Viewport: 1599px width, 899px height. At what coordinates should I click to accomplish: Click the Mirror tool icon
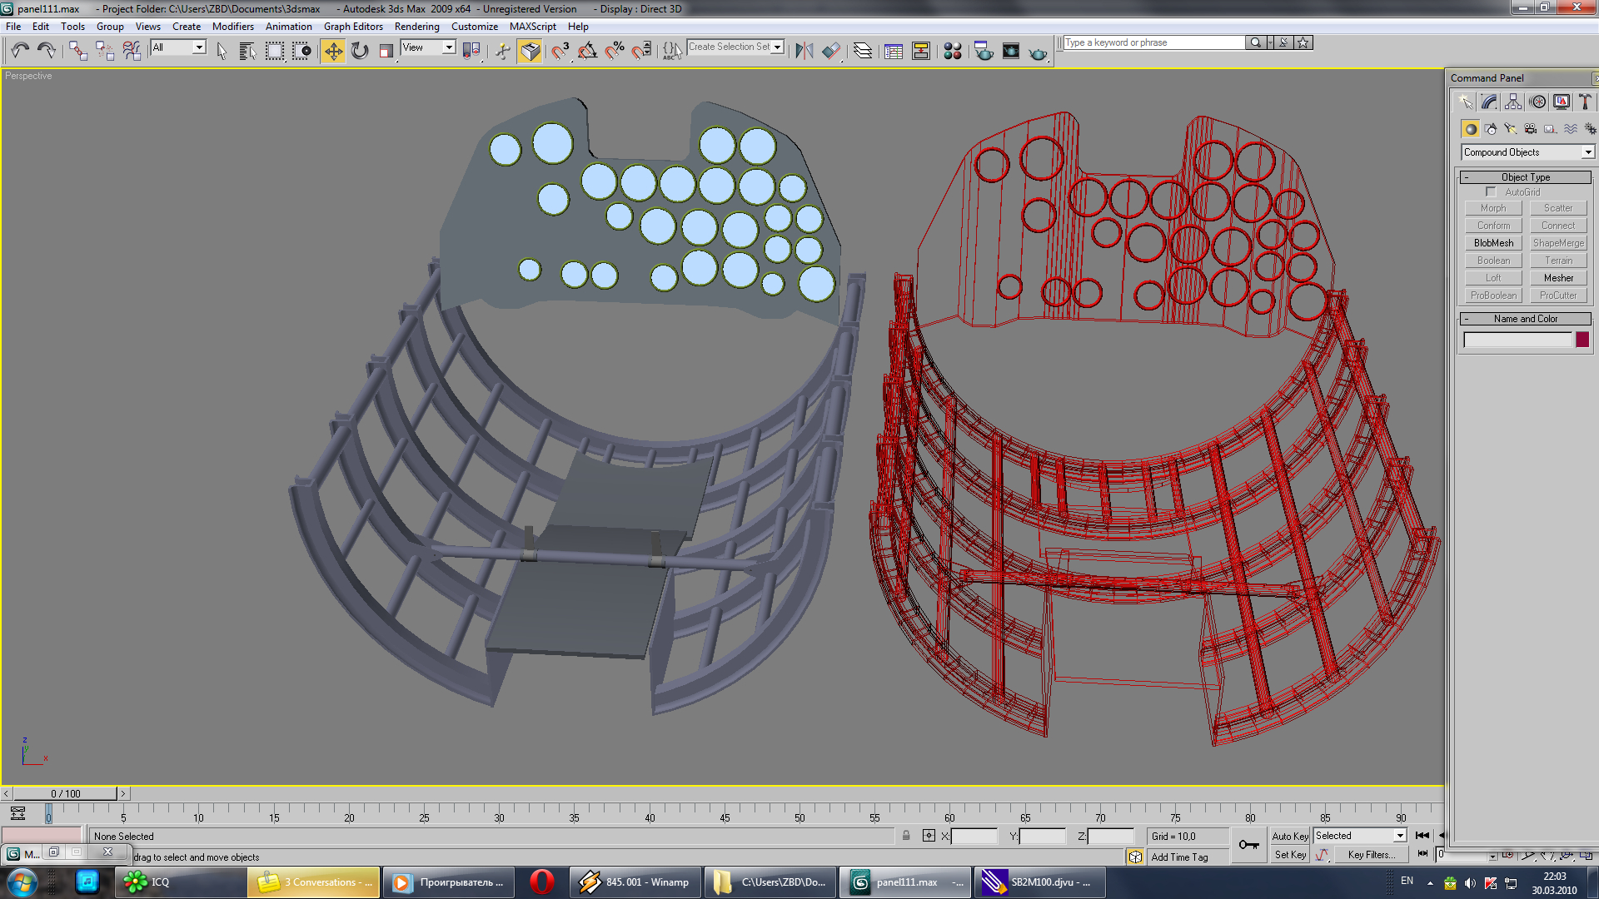click(804, 52)
